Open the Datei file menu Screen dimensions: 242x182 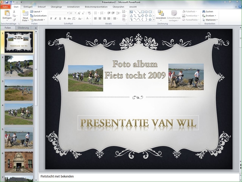(x=5, y=7)
